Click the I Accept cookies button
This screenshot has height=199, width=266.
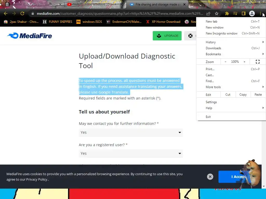point(237,177)
